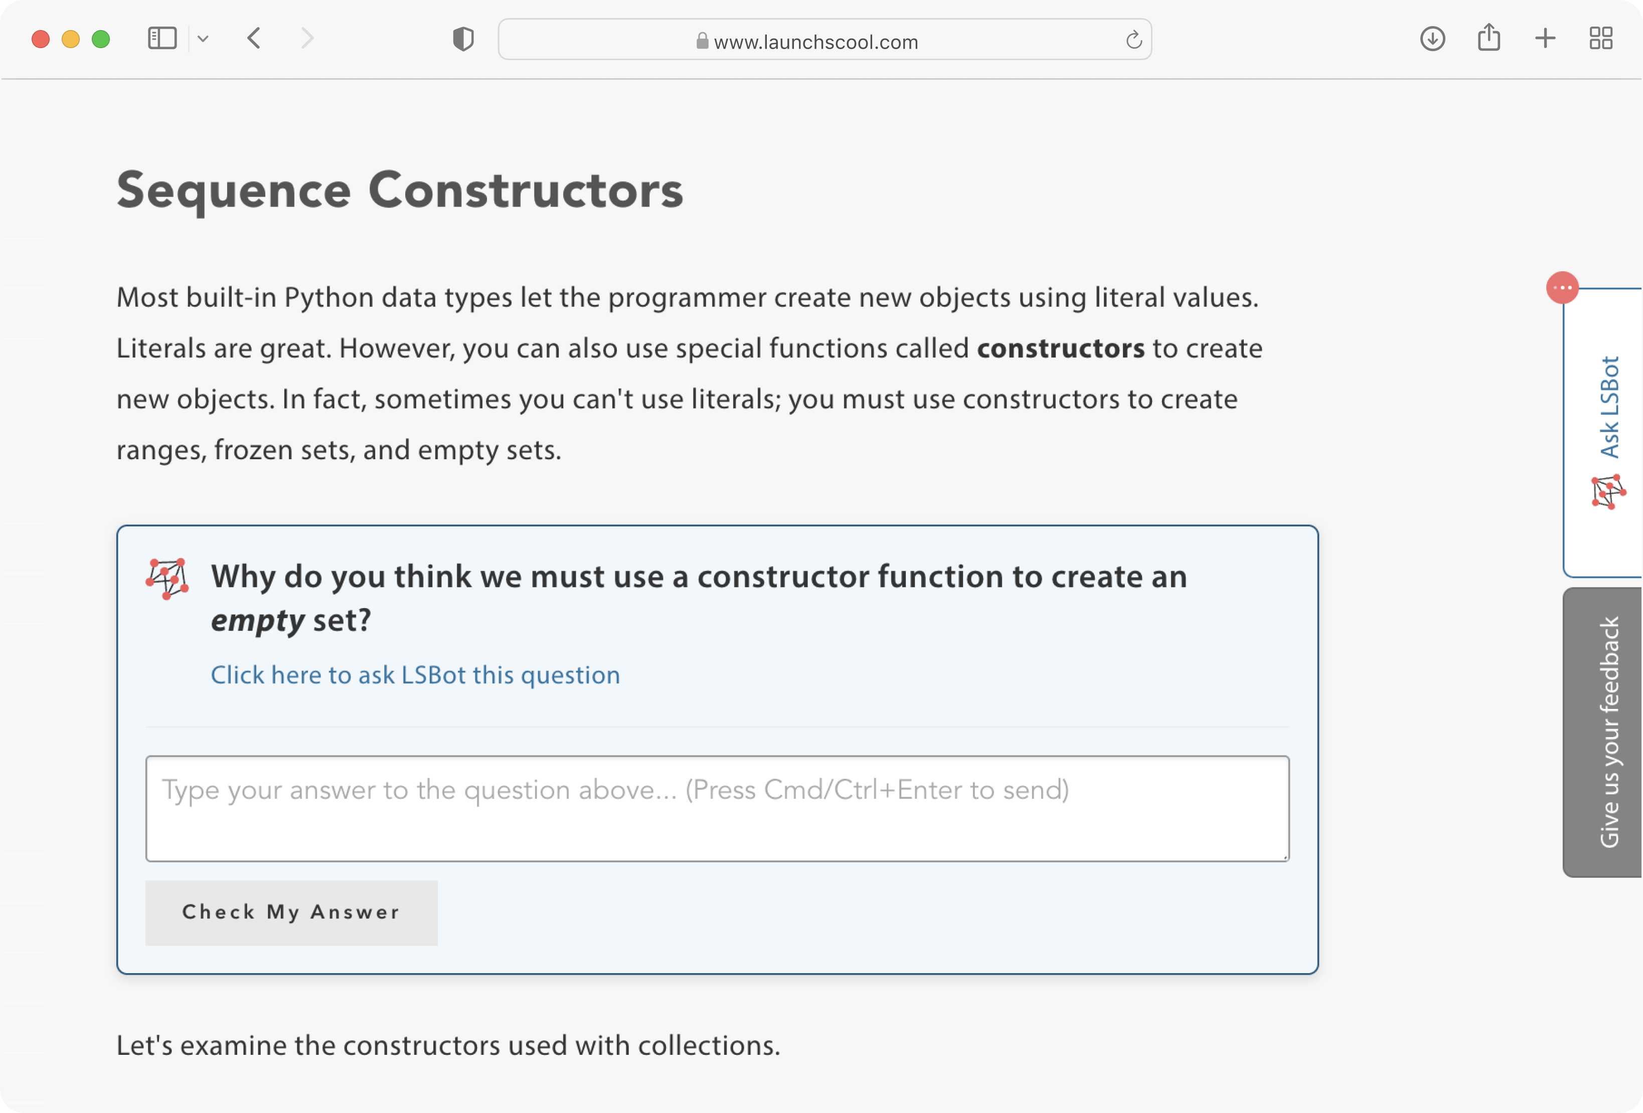The width and height of the screenshot is (1643, 1113).
Task: Expand the tab groups chevron
Action: pyautogui.click(x=204, y=39)
